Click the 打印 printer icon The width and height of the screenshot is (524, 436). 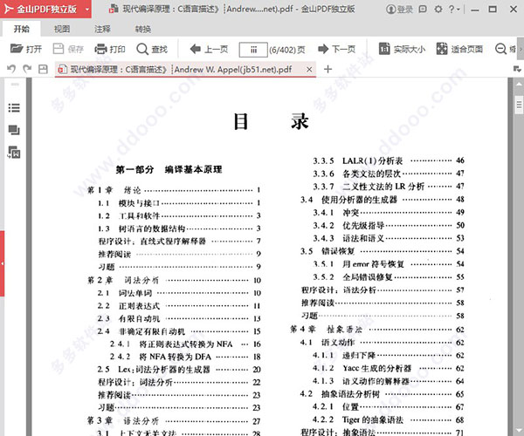click(100, 49)
